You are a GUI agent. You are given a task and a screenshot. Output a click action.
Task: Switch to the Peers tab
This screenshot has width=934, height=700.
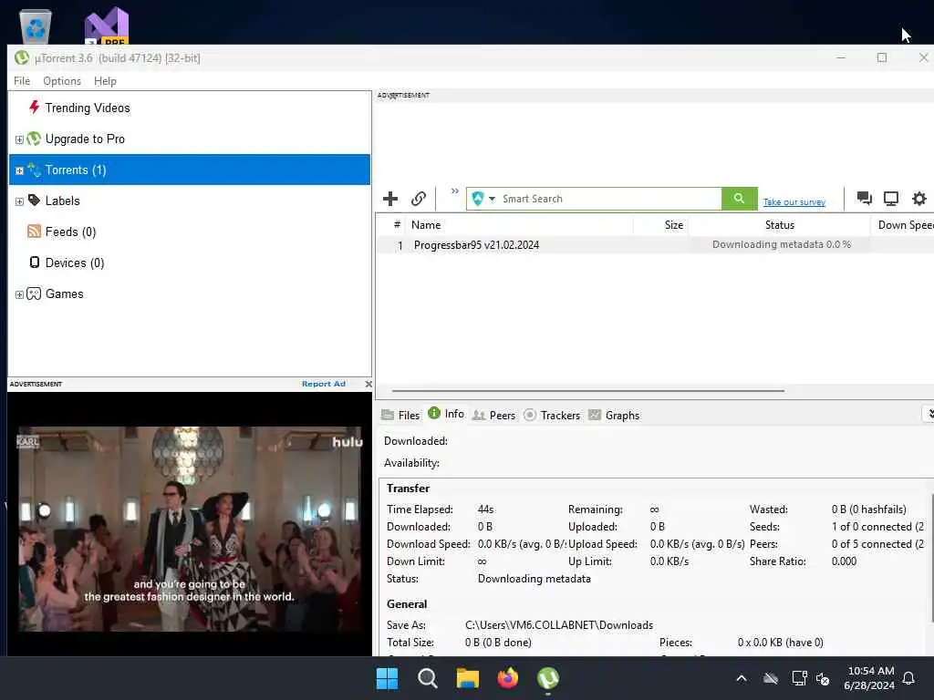493,415
